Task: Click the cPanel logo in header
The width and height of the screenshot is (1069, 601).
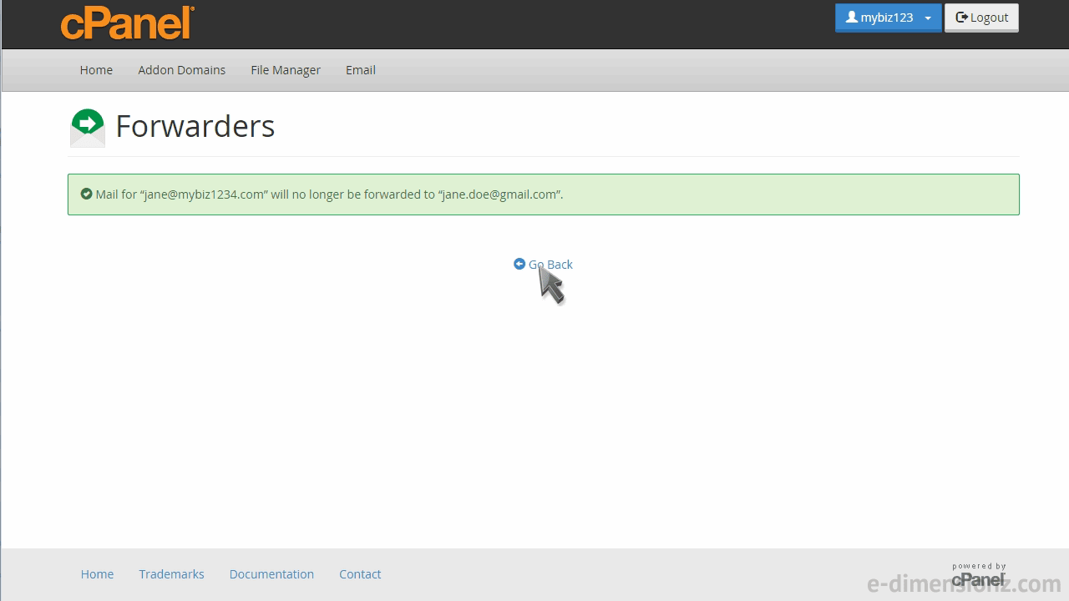Action: pyautogui.click(x=127, y=23)
